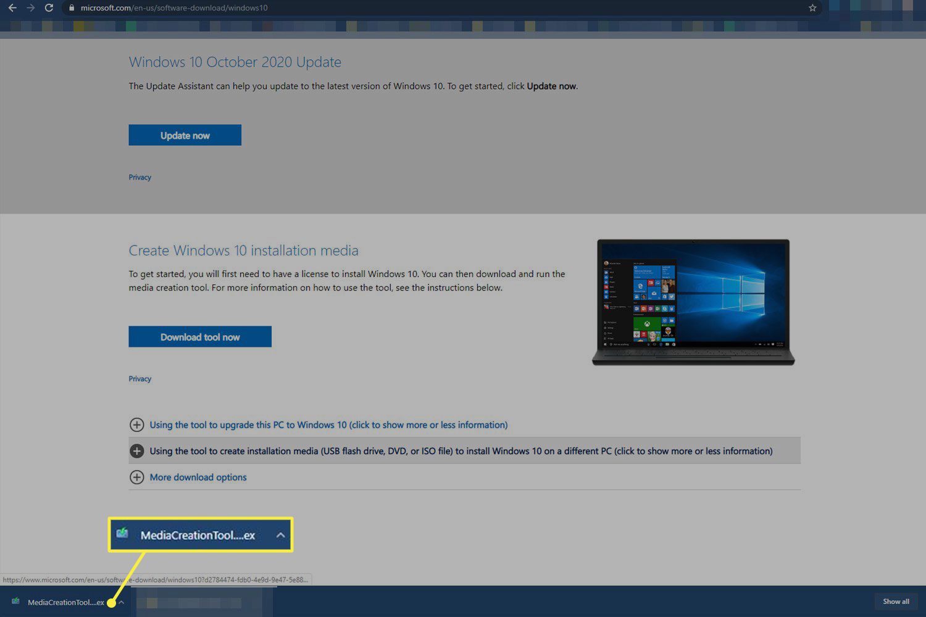
Task: Click 'Create Windows 10 installation media' heading
Action: 243,251
